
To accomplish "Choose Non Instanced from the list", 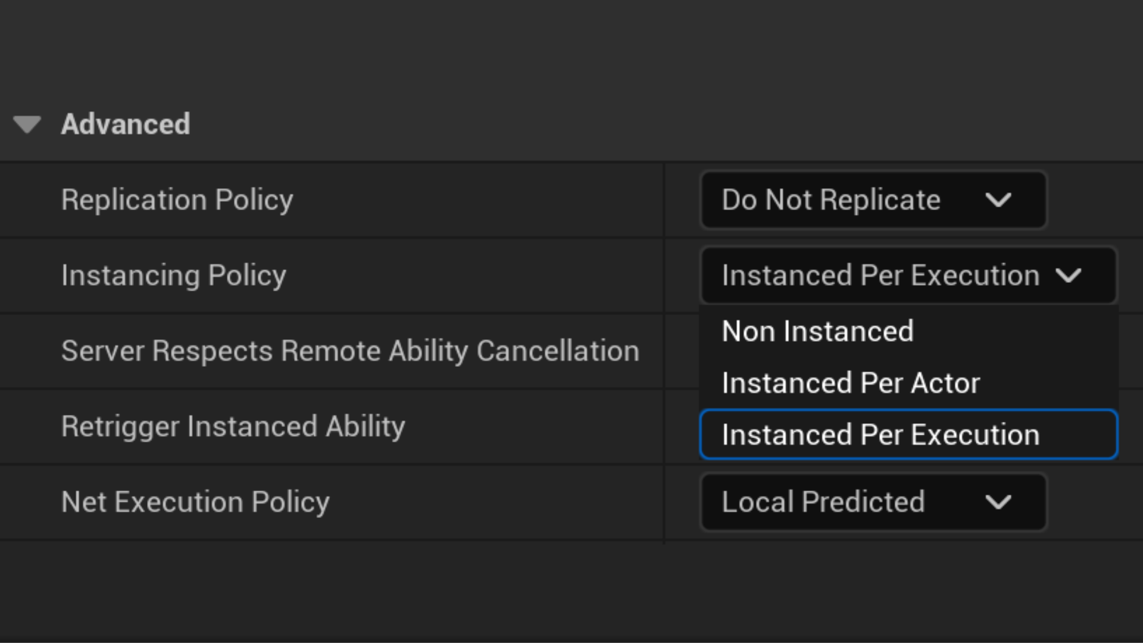I will pyautogui.click(x=817, y=332).
